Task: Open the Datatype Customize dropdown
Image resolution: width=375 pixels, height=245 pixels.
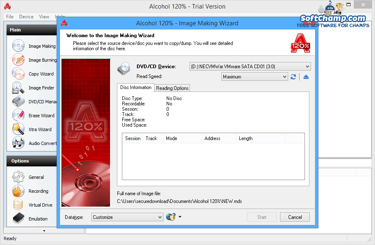Action: pyautogui.click(x=127, y=217)
